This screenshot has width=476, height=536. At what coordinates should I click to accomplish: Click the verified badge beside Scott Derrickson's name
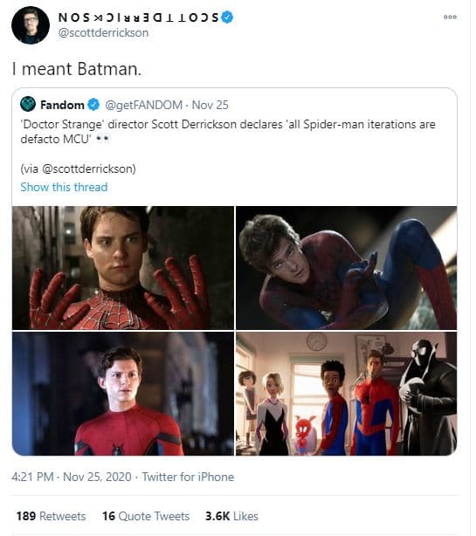coord(227,17)
